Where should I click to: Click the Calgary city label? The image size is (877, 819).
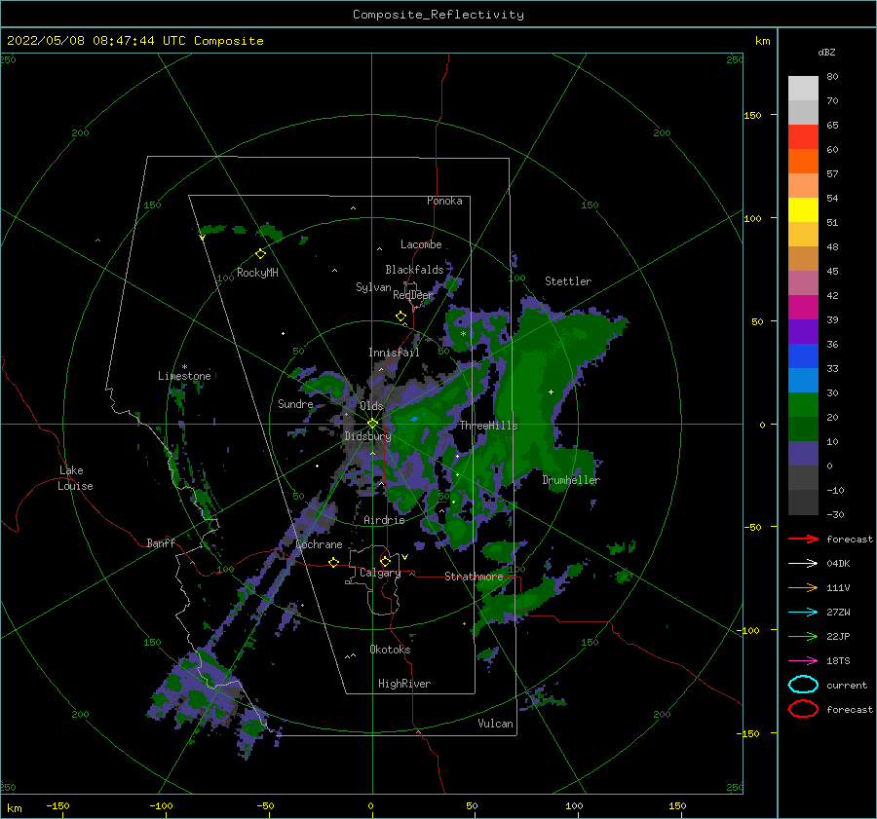[x=380, y=573]
